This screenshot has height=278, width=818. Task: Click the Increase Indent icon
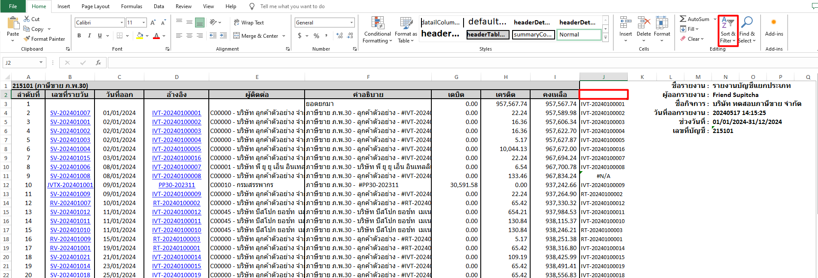[x=223, y=36]
